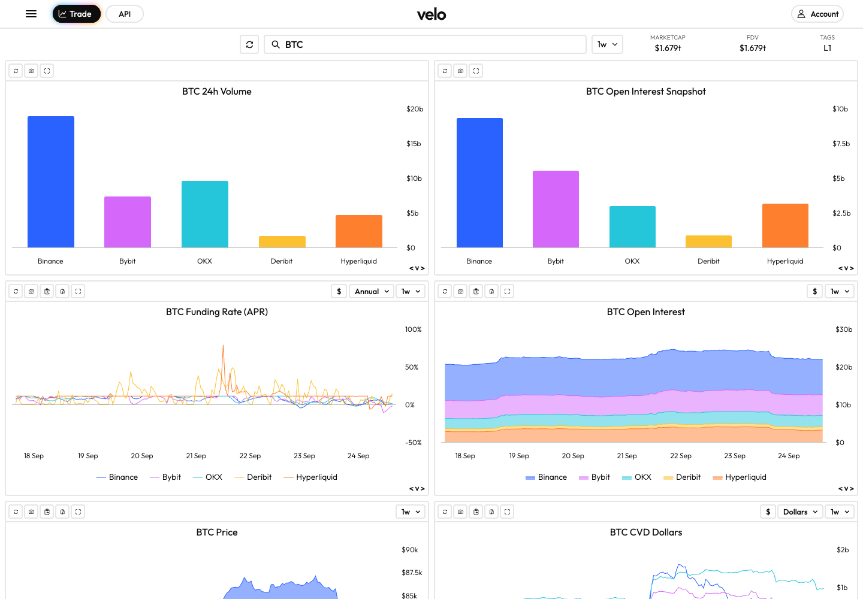The image size is (863, 599).
Task: Refresh the BTC 24h Volume chart
Action: 16,71
